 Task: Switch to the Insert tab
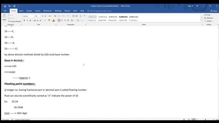click(21, 11)
